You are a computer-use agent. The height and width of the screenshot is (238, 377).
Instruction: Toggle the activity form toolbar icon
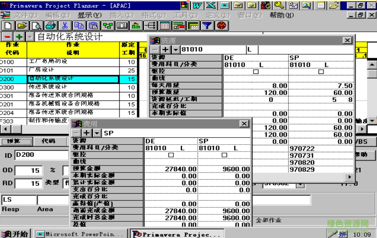coord(122,25)
